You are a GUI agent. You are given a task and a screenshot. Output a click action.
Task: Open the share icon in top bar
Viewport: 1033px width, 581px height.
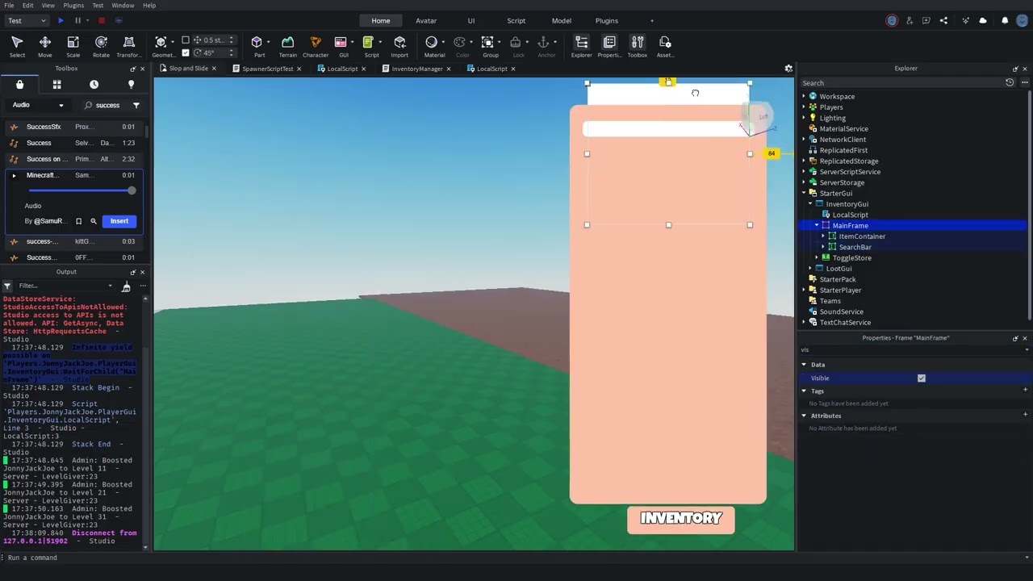point(943,20)
